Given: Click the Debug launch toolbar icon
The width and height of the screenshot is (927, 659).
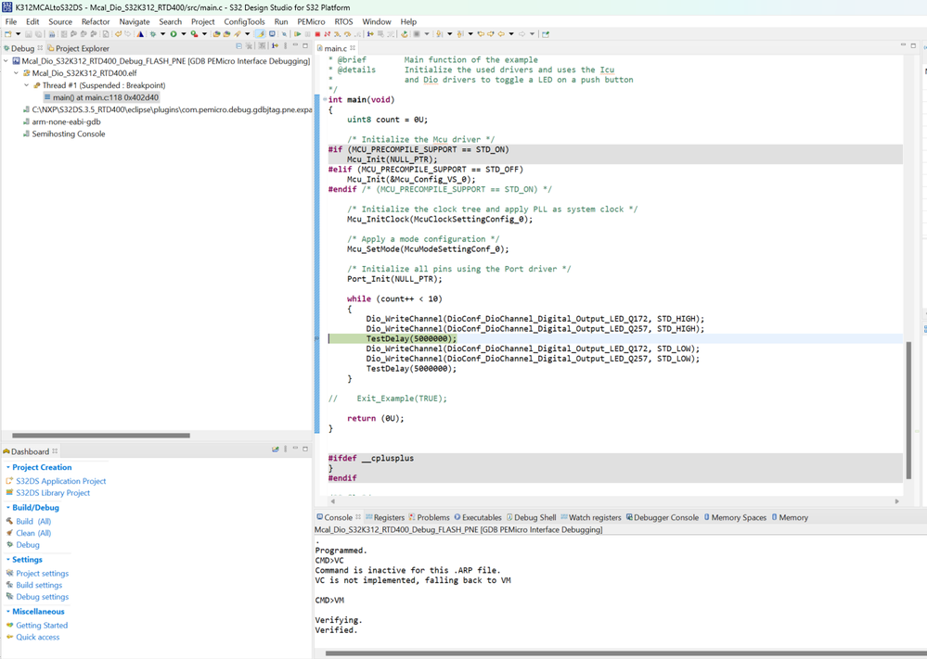Looking at the screenshot, I should [152, 34].
